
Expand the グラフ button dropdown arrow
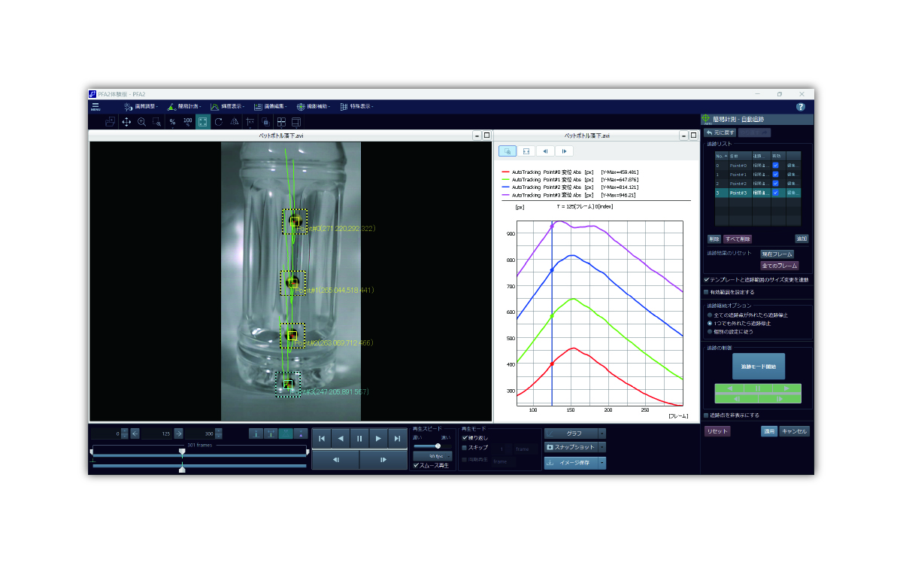[601, 434]
